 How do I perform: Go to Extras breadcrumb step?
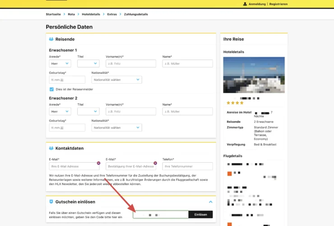tap(112, 14)
